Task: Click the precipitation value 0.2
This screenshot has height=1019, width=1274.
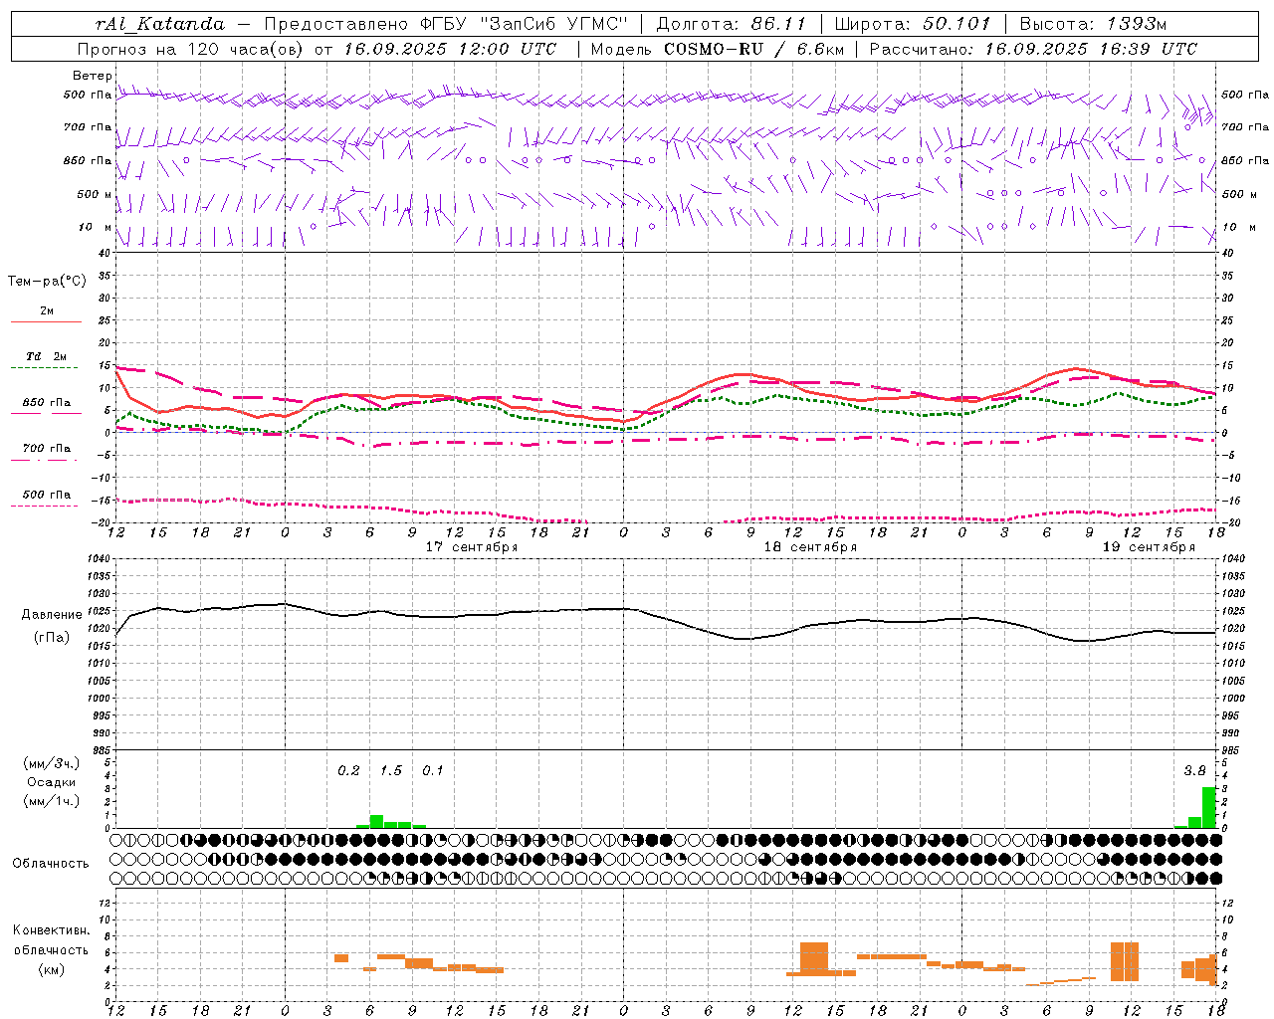Action: pyautogui.click(x=349, y=770)
